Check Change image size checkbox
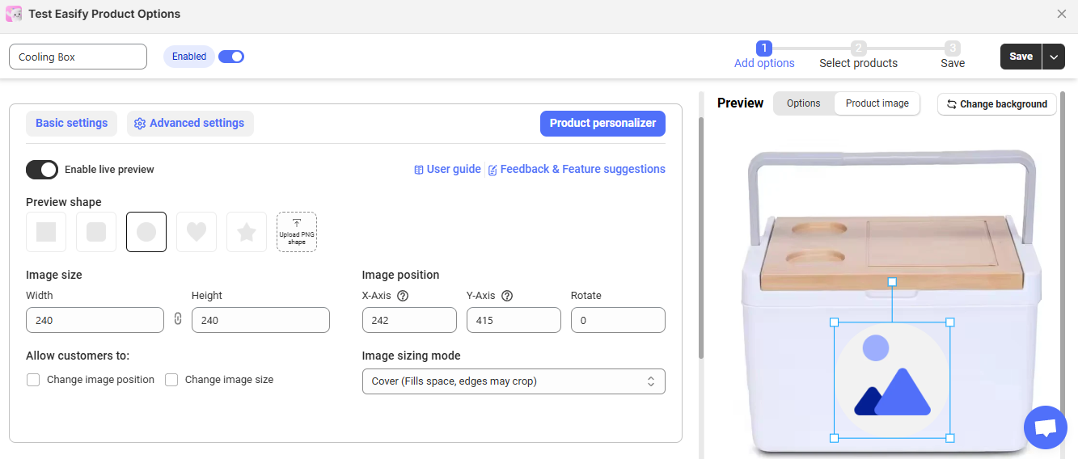This screenshot has width=1078, height=459. [171, 380]
